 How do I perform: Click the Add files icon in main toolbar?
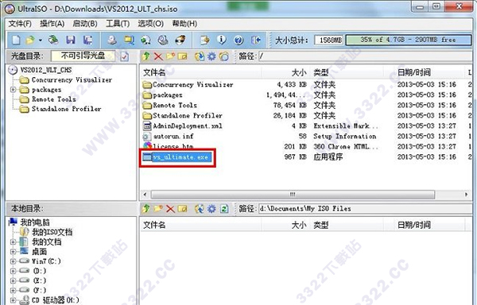[205, 40]
